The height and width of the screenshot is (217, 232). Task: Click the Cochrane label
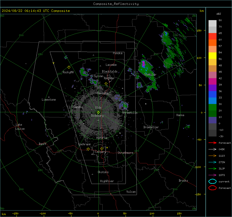point(84,144)
